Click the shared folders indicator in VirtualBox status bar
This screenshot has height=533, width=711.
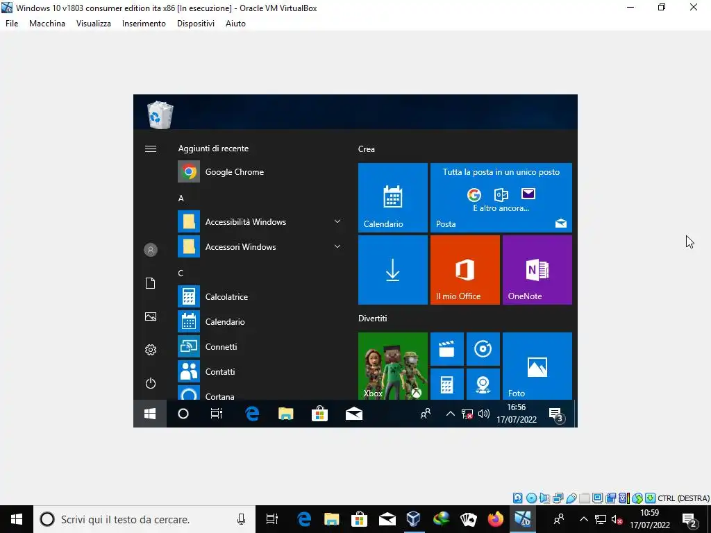[585, 498]
